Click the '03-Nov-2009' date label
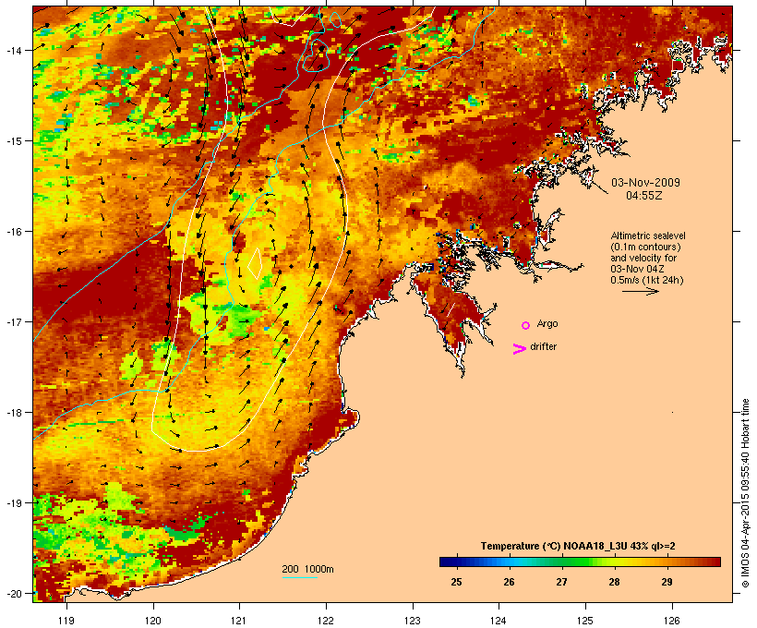The height and width of the screenshot is (628, 757). 645,183
